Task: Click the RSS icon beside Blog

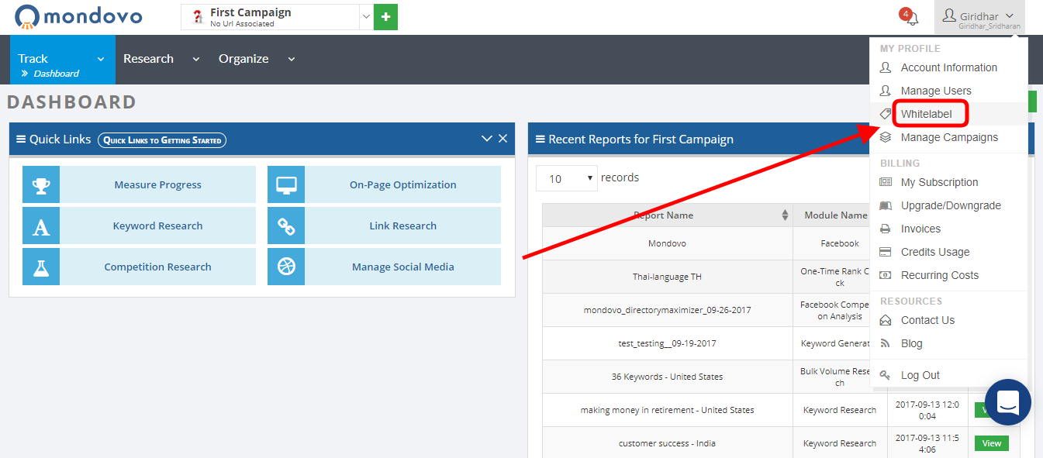Action: (x=886, y=343)
